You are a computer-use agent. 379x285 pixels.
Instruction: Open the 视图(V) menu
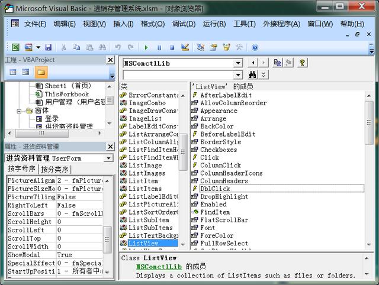(95, 24)
